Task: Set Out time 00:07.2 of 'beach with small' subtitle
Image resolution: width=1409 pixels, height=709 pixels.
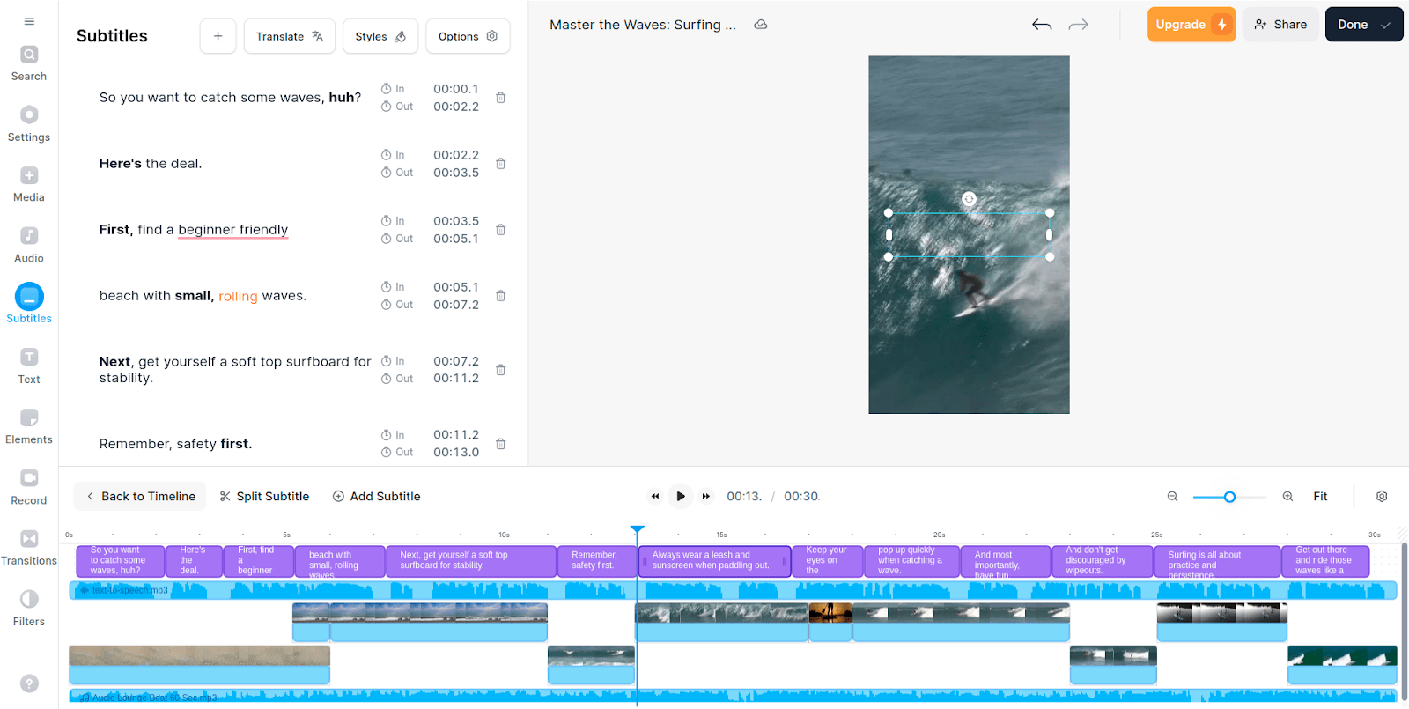Action: pos(456,305)
